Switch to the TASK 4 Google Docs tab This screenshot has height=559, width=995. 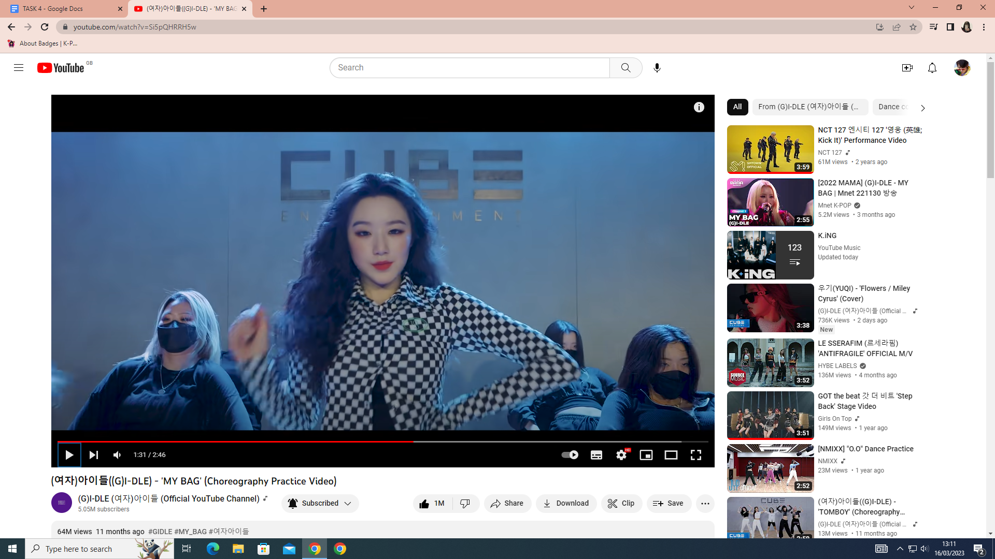(x=63, y=9)
